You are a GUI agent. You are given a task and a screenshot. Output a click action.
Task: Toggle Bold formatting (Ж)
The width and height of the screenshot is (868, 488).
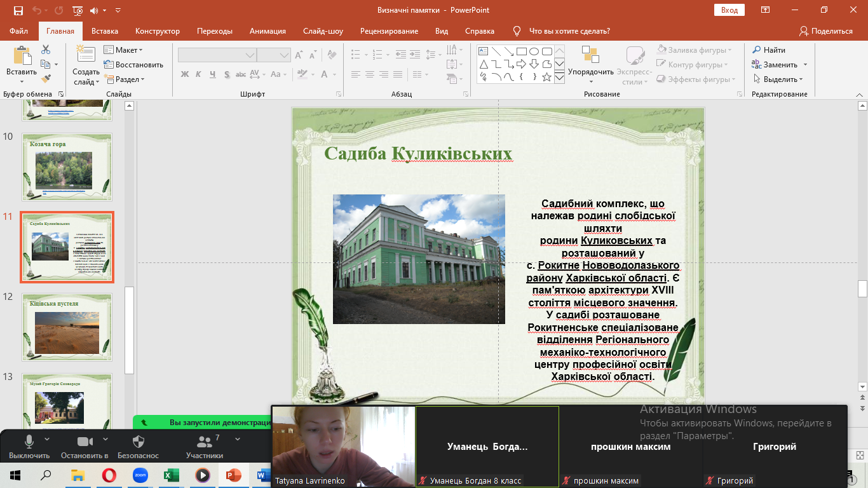[x=185, y=74]
